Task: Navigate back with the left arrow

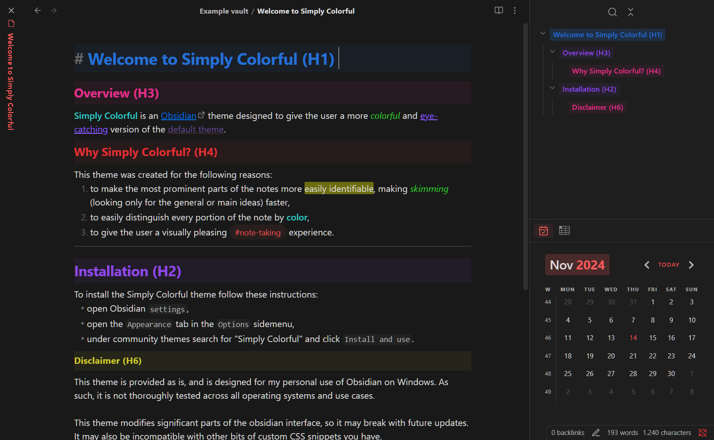Action: click(x=38, y=10)
